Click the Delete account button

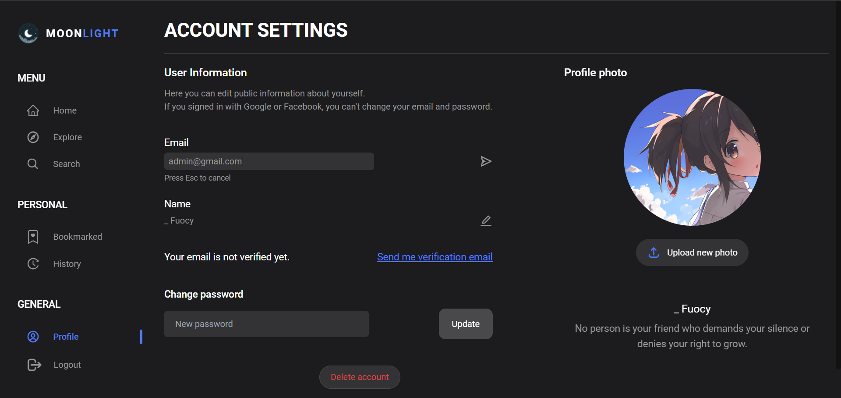click(360, 377)
